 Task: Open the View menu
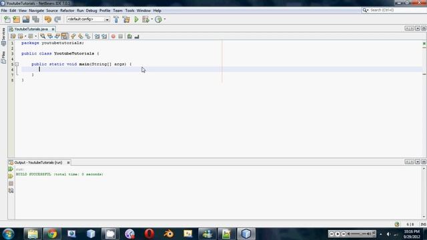(x=23, y=11)
